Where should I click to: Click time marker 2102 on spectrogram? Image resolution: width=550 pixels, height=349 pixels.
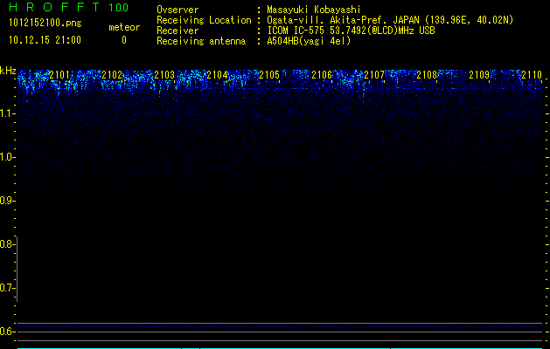(112, 75)
